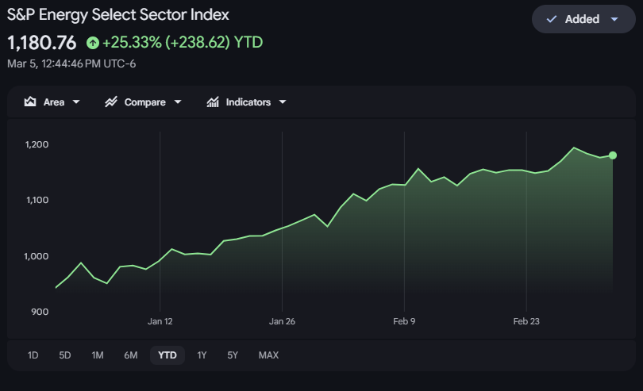Select the 6M range tab

(131, 355)
